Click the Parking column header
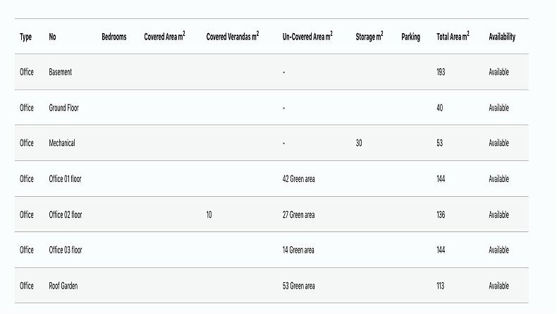The height and width of the screenshot is (314, 557). pos(410,37)
